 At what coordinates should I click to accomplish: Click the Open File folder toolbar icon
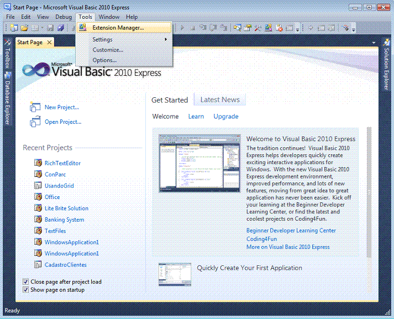pos(24,28)
